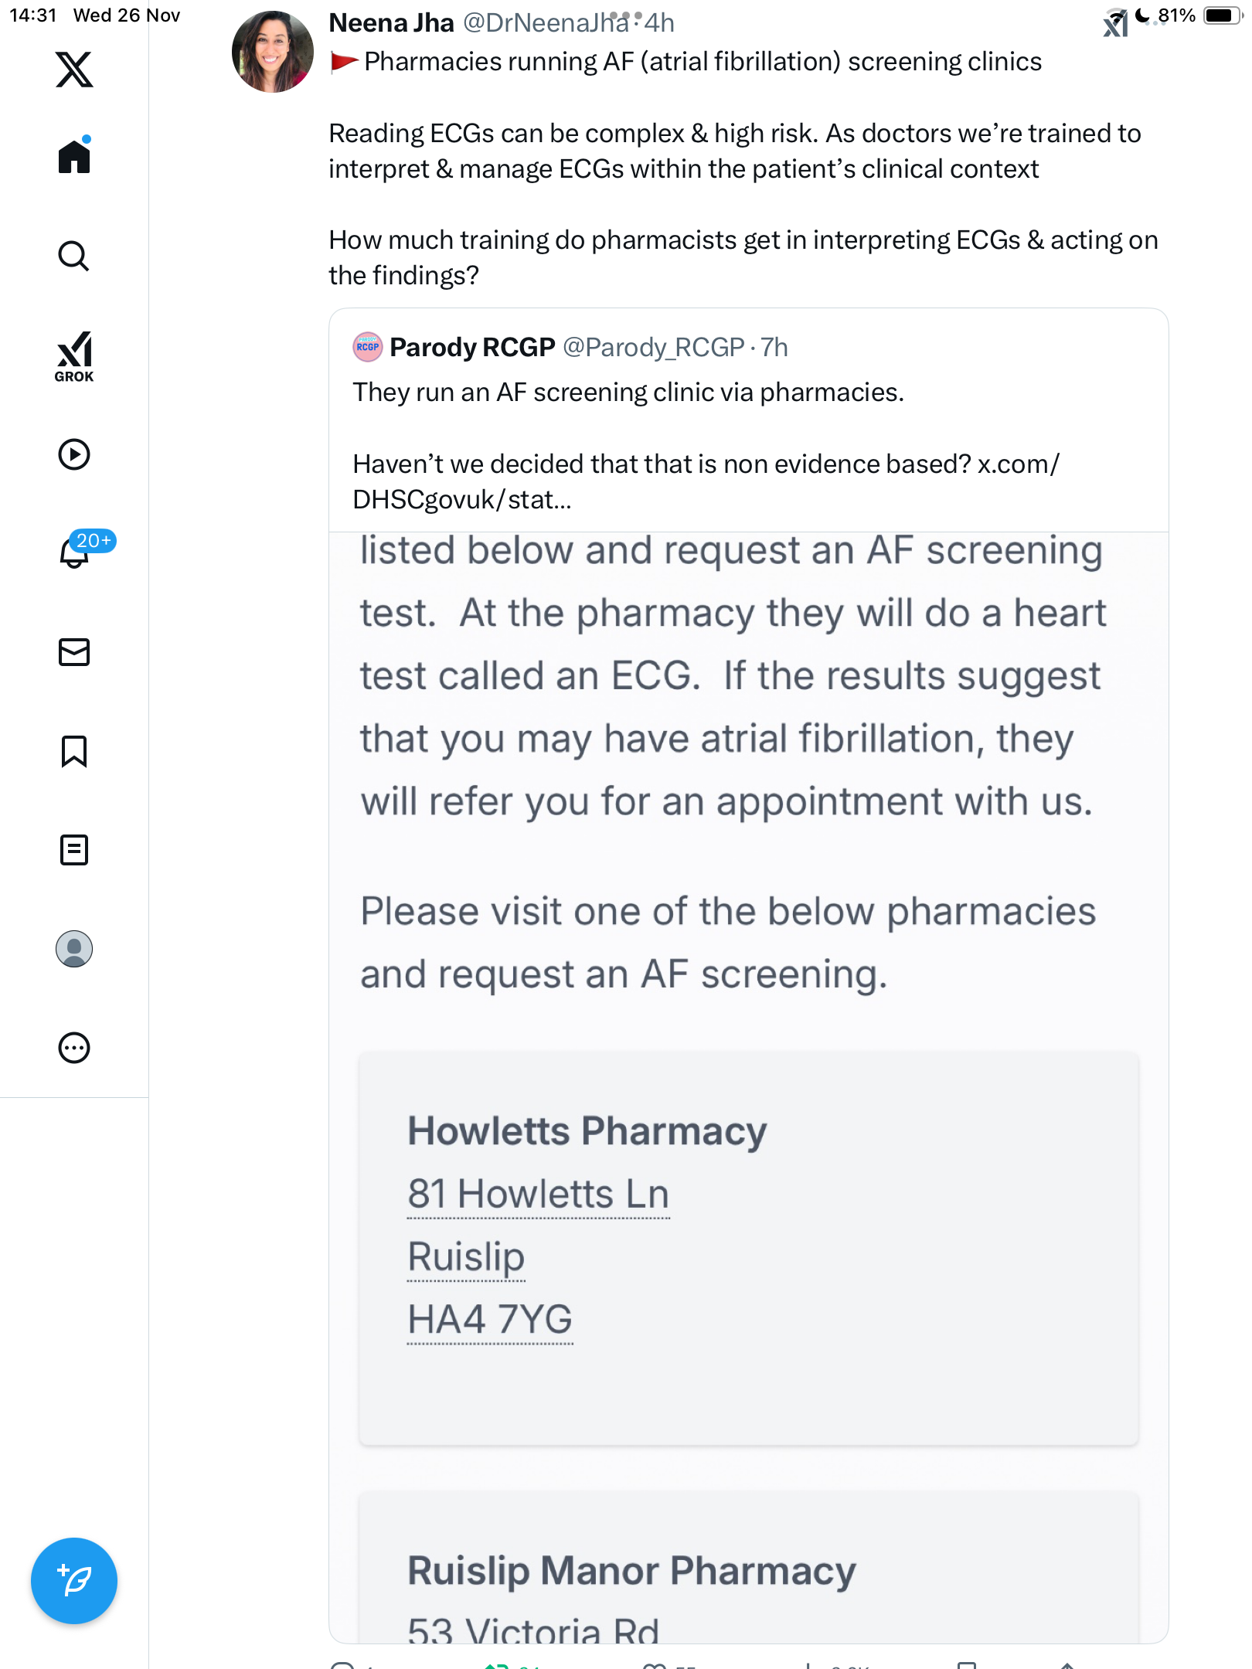Open direct messages envelope
The image size is (1252, 1669).
pyautogui.click(x=74, y=652)
